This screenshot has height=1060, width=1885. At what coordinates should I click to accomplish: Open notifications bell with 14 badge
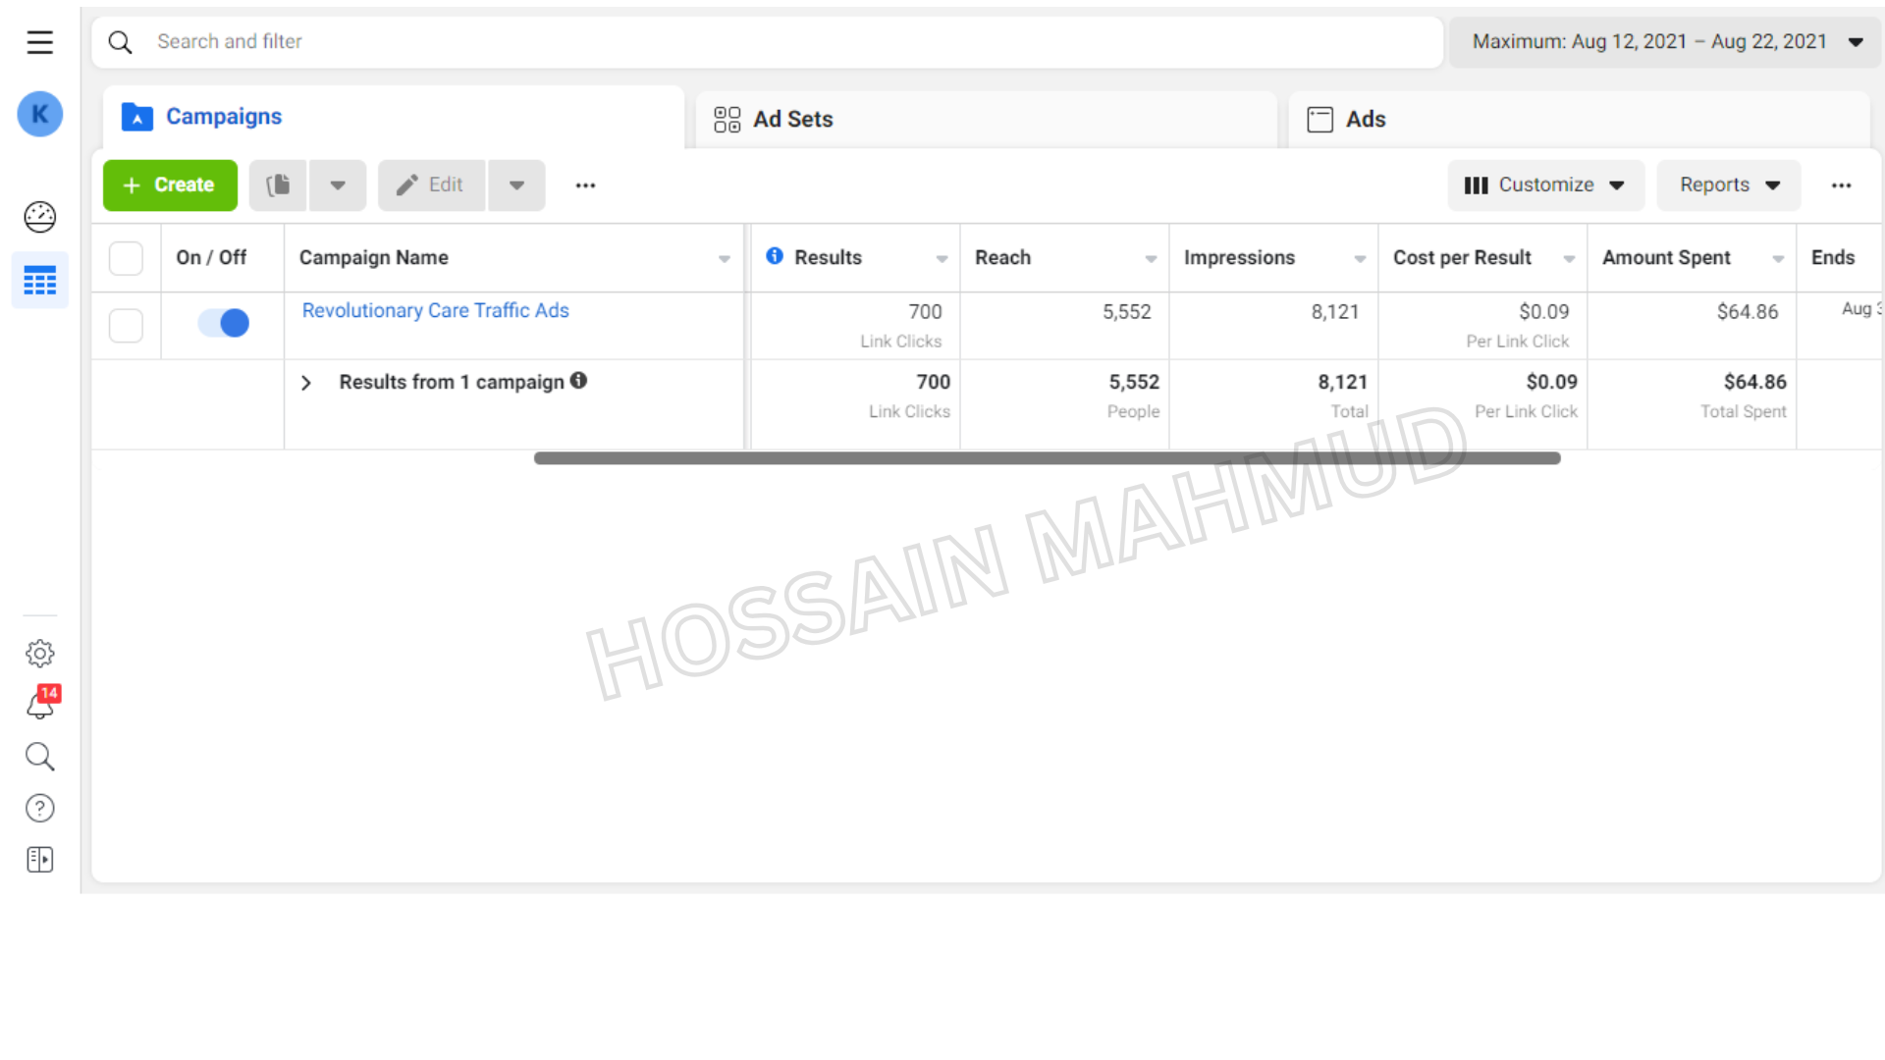[42, 703]
